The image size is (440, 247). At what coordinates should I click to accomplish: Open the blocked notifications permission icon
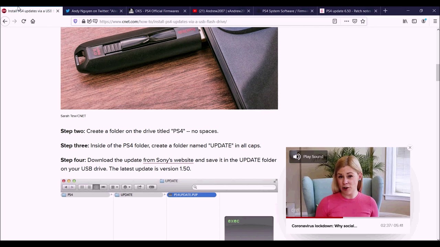coord(95,21)
